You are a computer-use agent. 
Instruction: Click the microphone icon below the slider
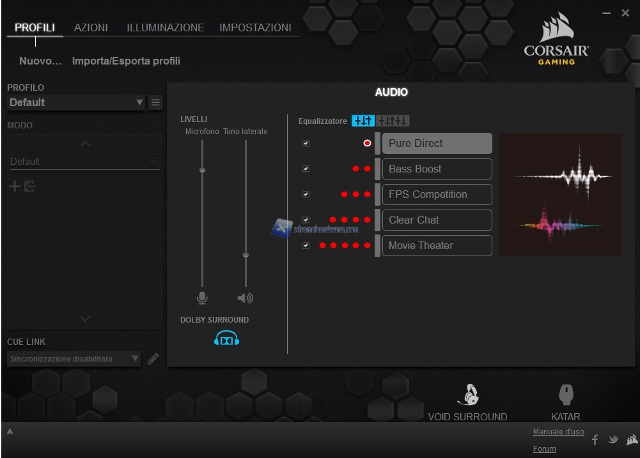[x=202, y=298]
